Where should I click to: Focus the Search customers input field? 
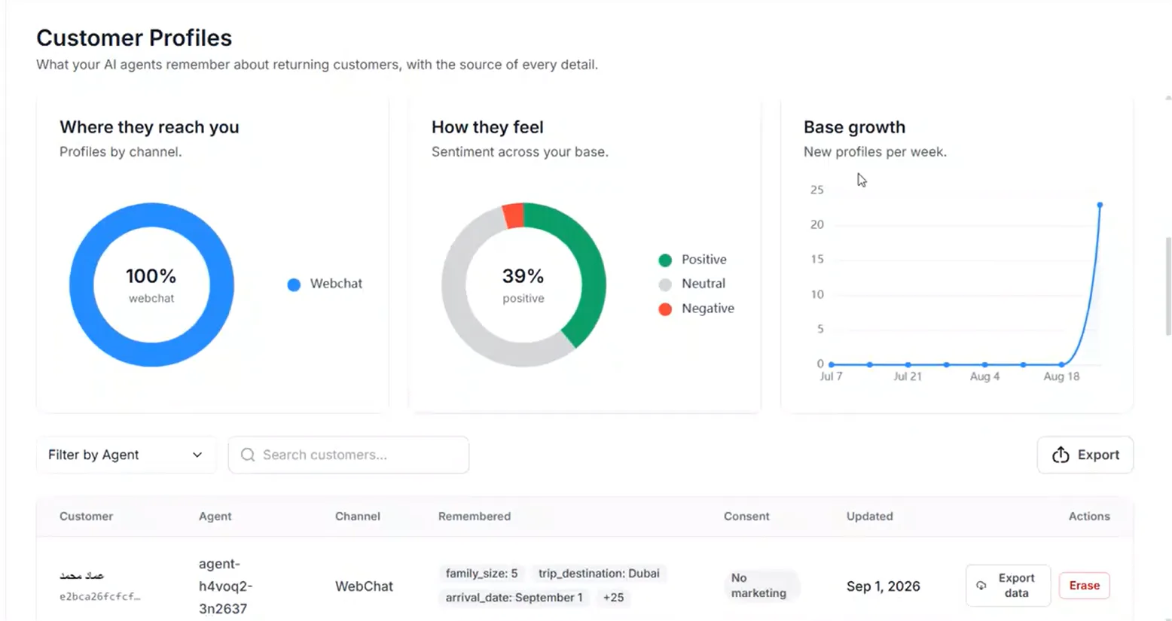349,455
